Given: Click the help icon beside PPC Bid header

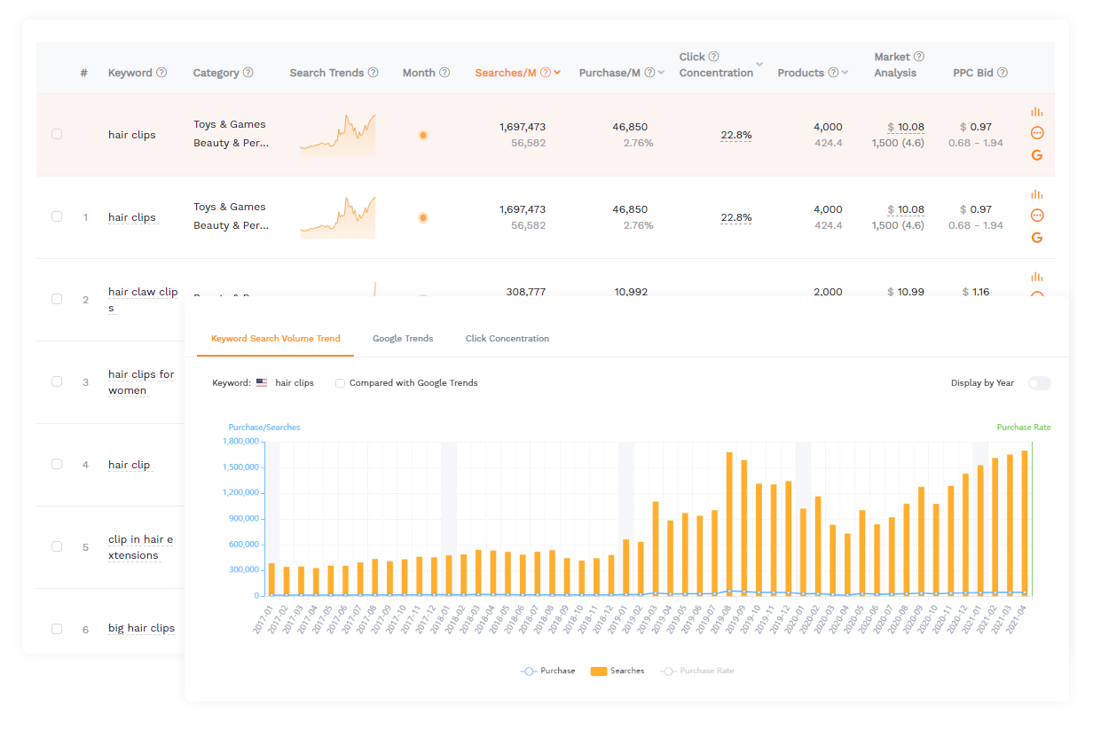Looking at the screenshot, I should [1003, 73].
